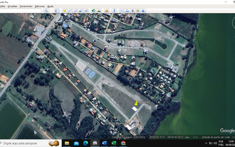
Task: Click the email envelope icon
Action: pyautogui.click(x=122, y=11)
